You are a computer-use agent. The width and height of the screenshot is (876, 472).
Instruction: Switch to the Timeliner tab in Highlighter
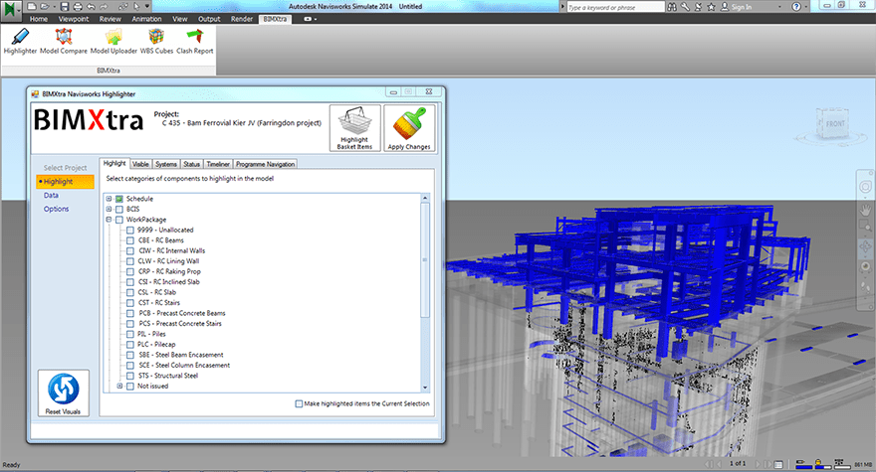click(218, 164)
